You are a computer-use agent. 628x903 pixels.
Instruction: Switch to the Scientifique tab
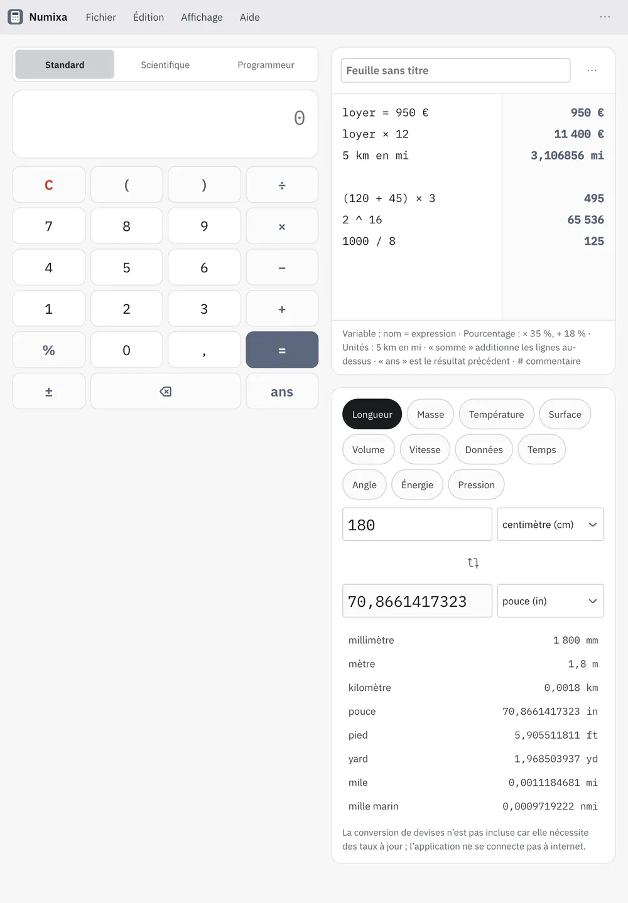tap(165, 65)
